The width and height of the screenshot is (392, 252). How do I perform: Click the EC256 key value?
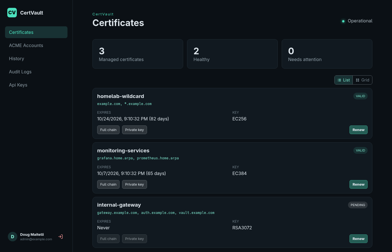[x=239, y=119]
